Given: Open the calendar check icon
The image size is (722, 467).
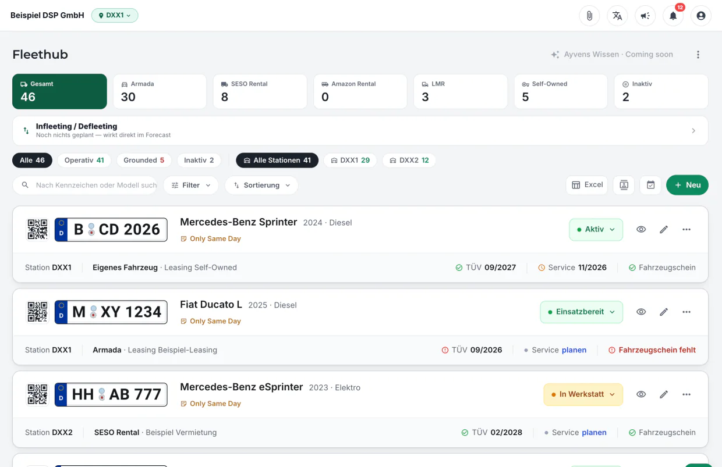Looking at the screenshot, I should click(651, 185).
